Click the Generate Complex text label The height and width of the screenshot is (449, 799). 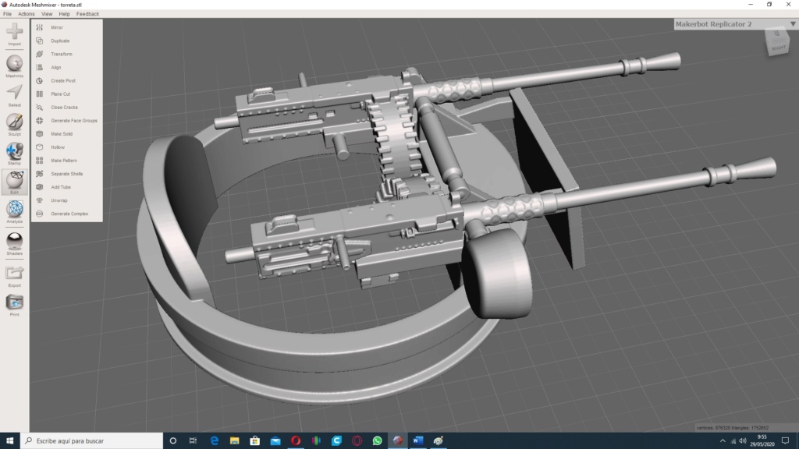coord(69,214)
